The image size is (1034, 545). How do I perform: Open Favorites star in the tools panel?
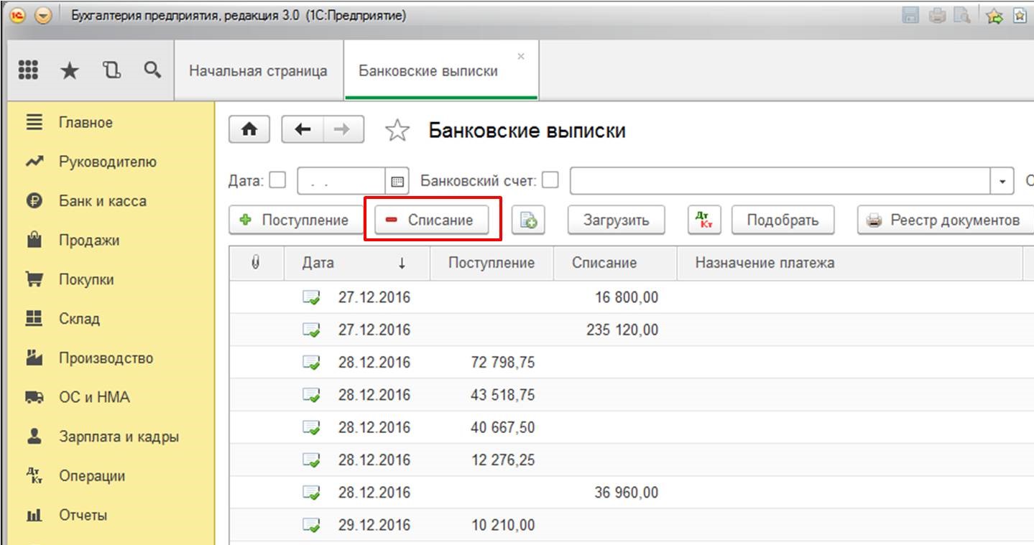point(69,70)
